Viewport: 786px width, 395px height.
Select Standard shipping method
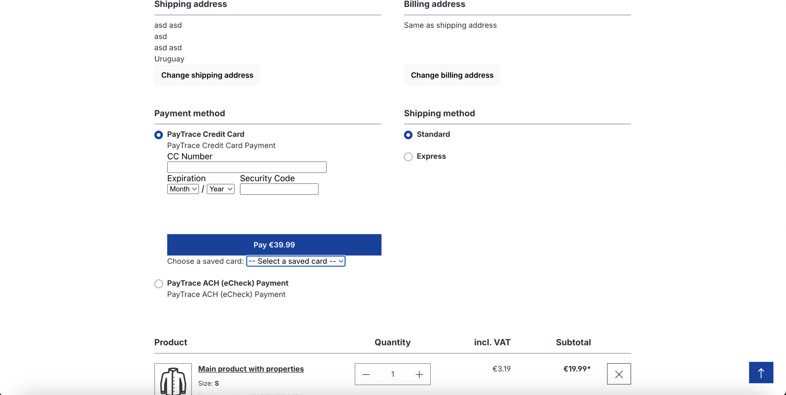click(408, 135)
